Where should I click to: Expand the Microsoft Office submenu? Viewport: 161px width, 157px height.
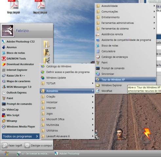point(67,119)
